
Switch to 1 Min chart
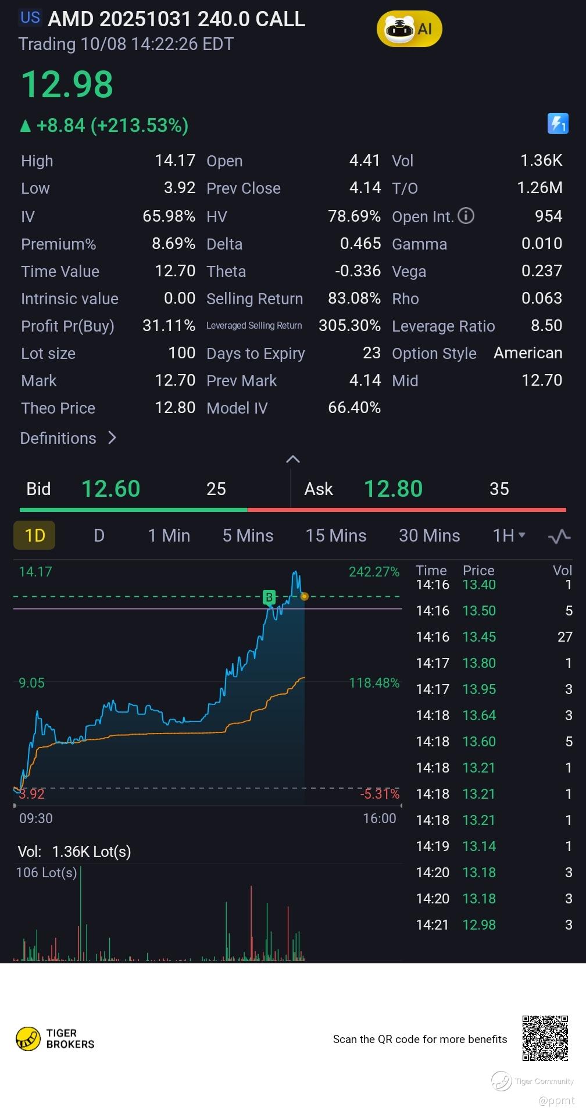(x=169, y=536)
